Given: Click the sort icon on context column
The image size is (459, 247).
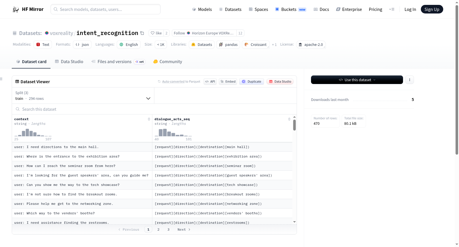Looking at the screenshot, I should click(x=149, y=119).
